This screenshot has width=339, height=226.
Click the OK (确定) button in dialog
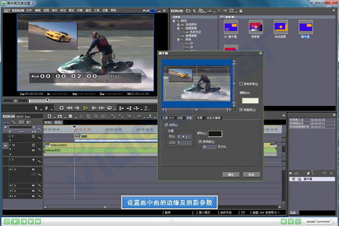click(231, 174)
